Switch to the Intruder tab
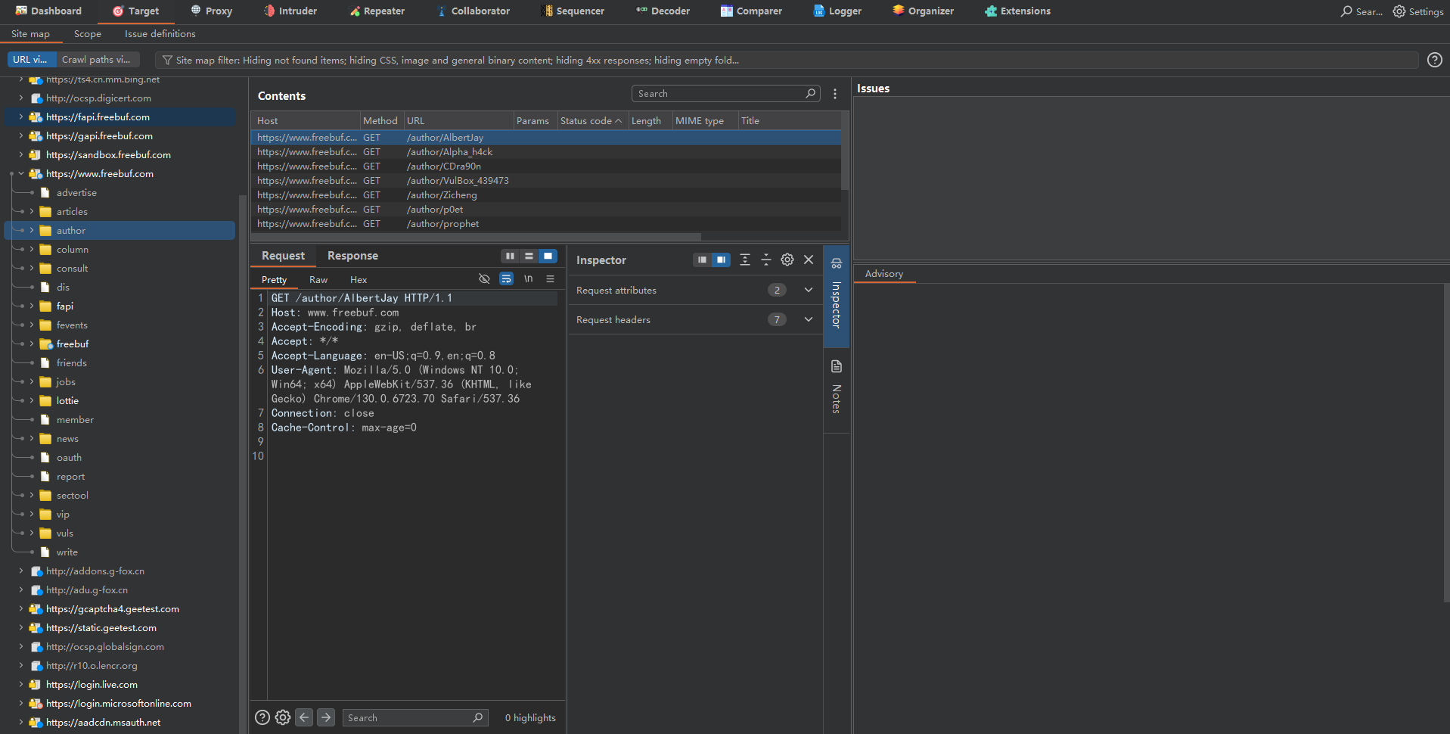Screen dimensions: 1450x734 coord(290,11)
